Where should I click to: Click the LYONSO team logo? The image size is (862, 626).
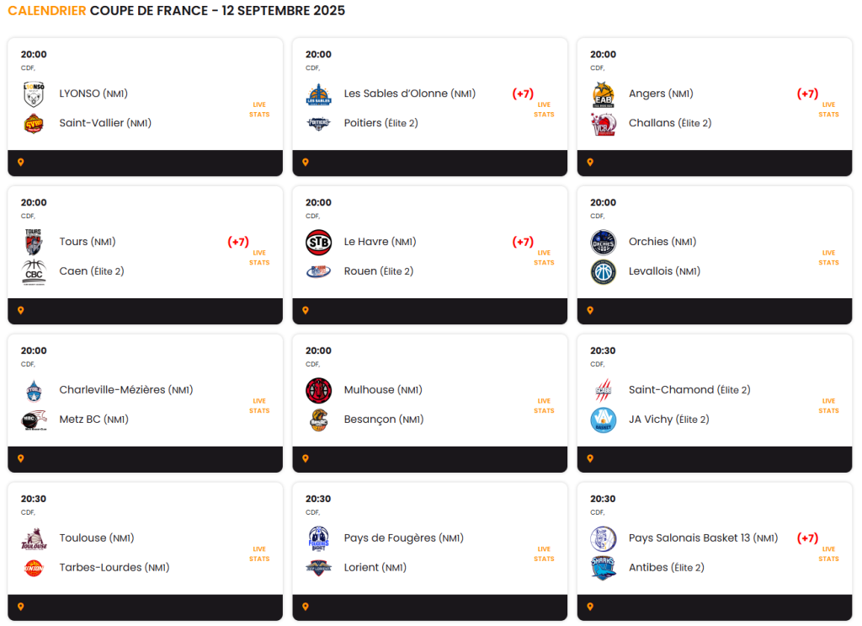click(x=34, y=94)
